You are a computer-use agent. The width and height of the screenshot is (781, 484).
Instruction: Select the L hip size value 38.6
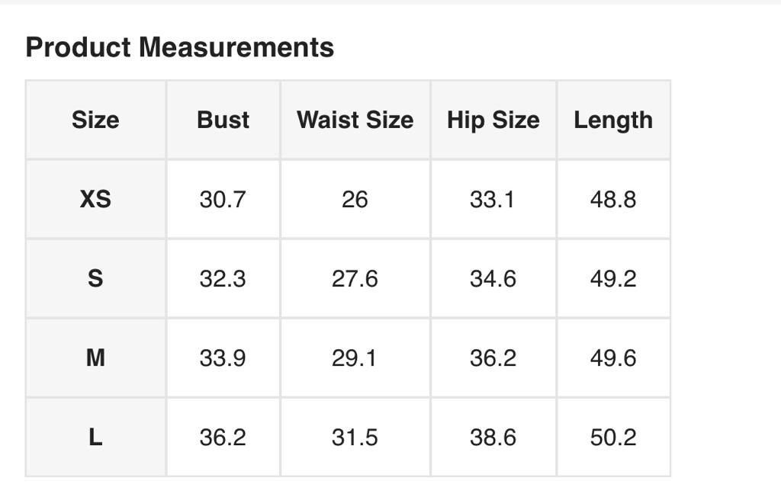(493, 437)
